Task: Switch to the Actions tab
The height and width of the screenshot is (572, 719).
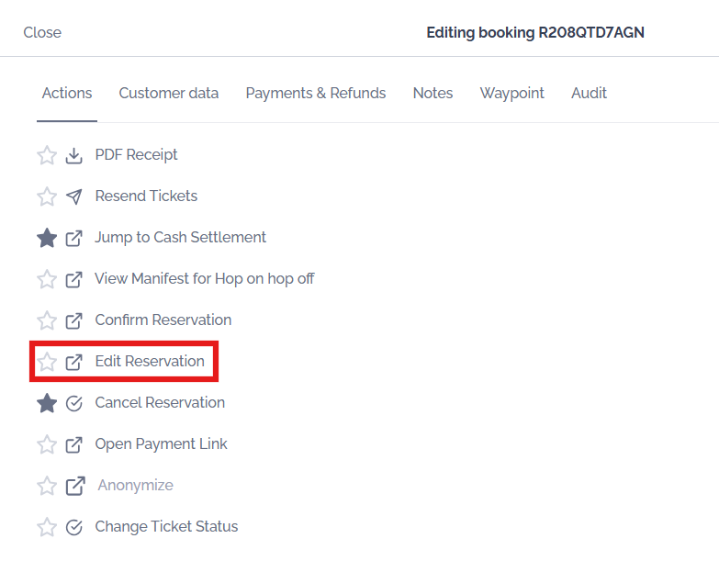Action: [x=67, y=93]
